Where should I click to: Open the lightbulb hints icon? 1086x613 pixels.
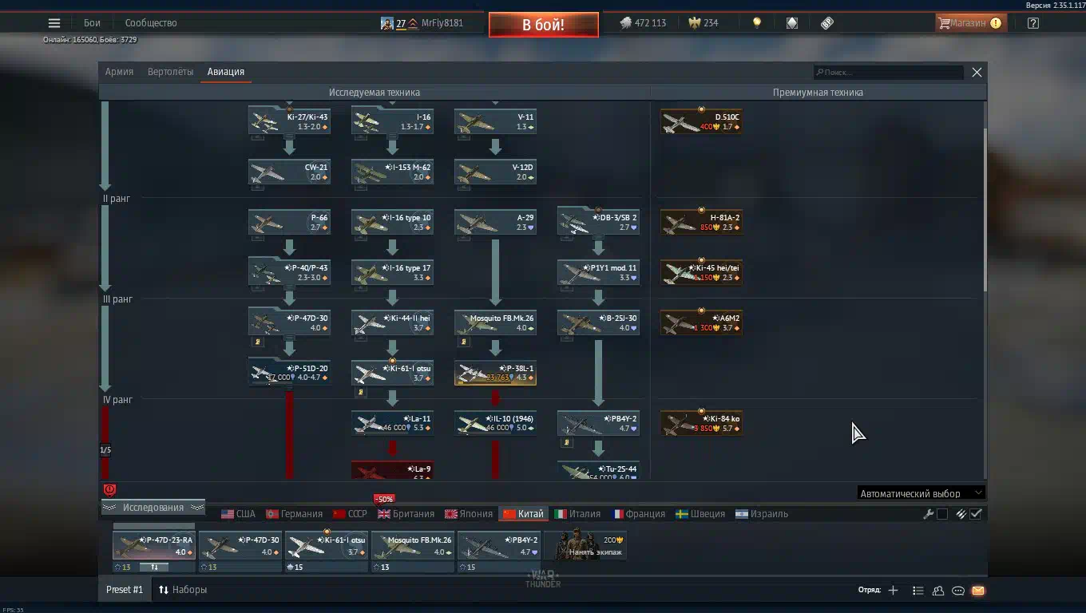[757, 23]
